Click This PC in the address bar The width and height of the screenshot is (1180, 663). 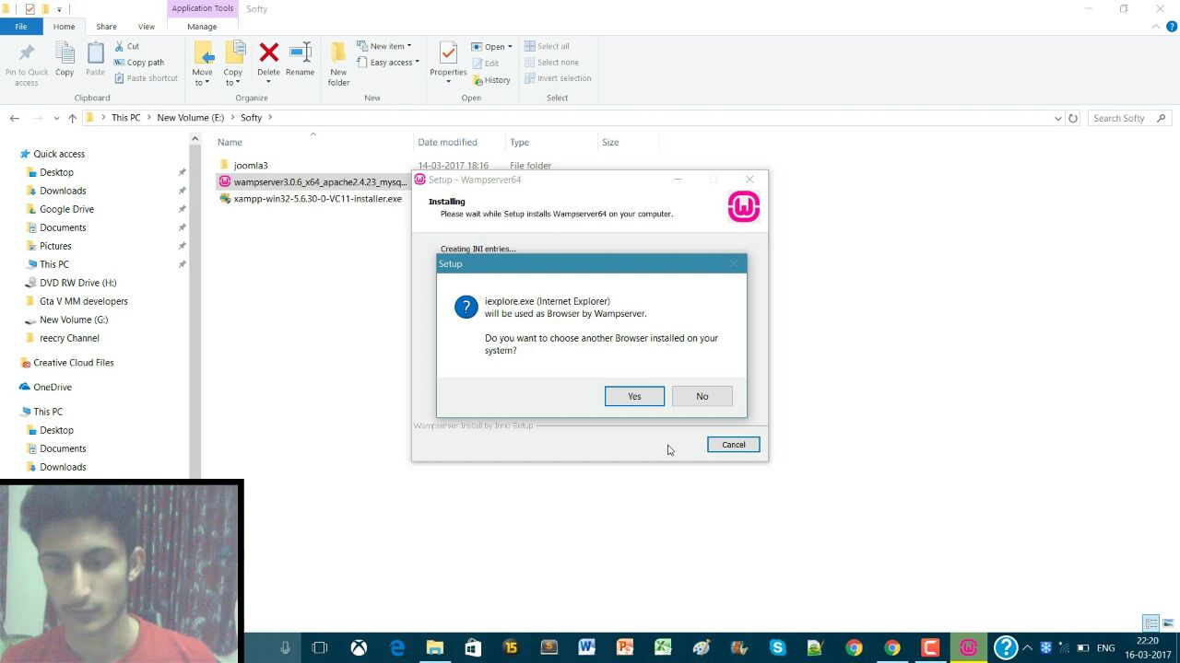(x=125, y=118)
